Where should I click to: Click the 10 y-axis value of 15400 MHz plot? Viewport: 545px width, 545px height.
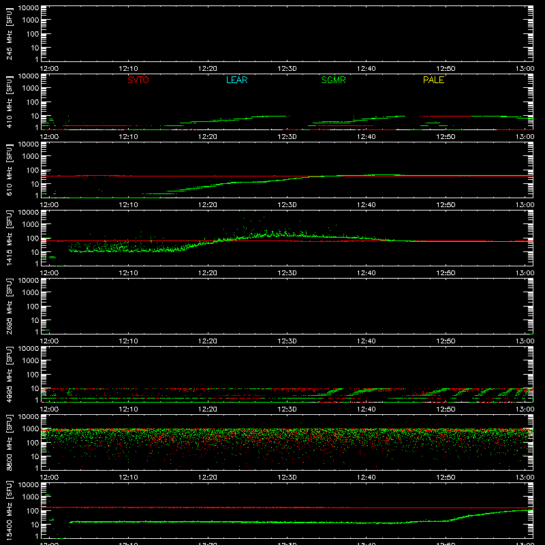pyautogui.click(x=35, y=525)
